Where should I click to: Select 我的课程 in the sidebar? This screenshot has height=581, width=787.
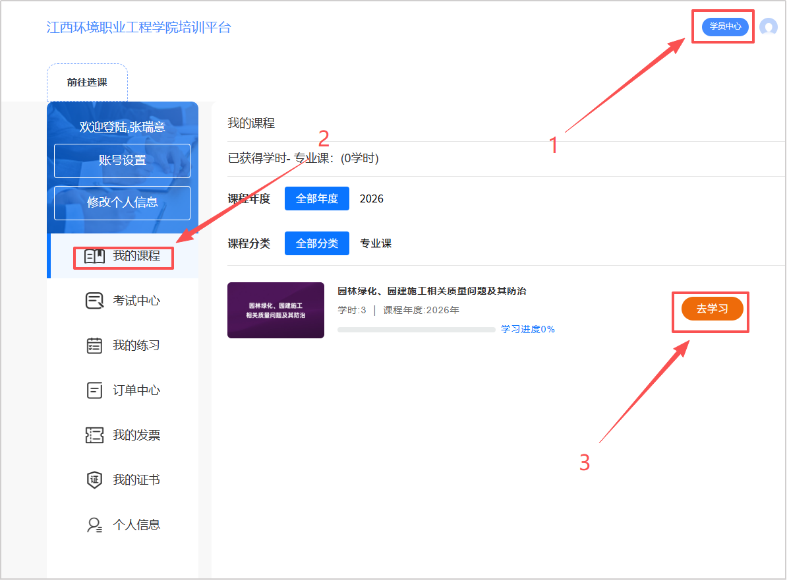tap(123, 256)
